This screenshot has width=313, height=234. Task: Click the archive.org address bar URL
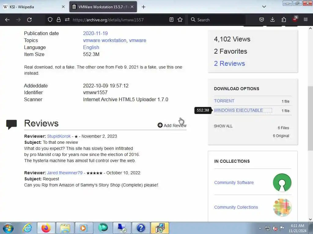108,20
